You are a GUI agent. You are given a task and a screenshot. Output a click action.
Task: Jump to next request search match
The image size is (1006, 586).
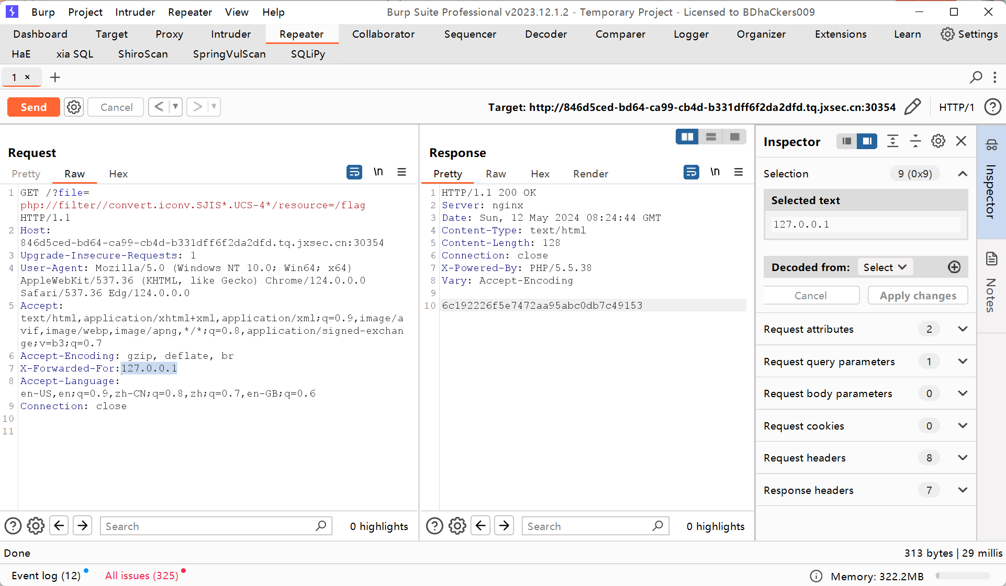[83, 525]
